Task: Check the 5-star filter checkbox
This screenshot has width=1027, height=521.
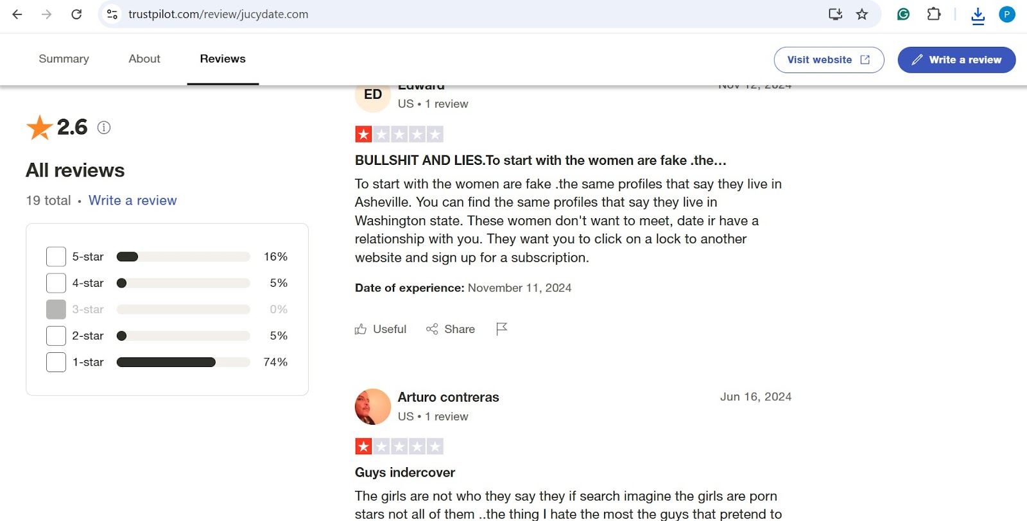Action: 56,257
